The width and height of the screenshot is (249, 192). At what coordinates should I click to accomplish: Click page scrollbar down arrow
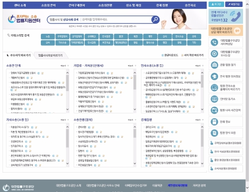(247, 188)
